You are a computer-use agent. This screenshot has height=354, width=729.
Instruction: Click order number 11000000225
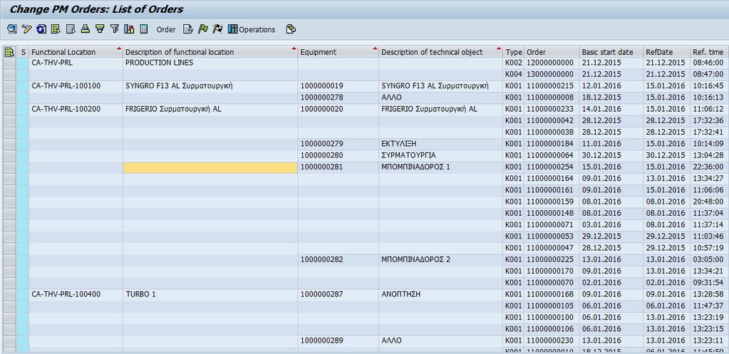click(550, 260)
